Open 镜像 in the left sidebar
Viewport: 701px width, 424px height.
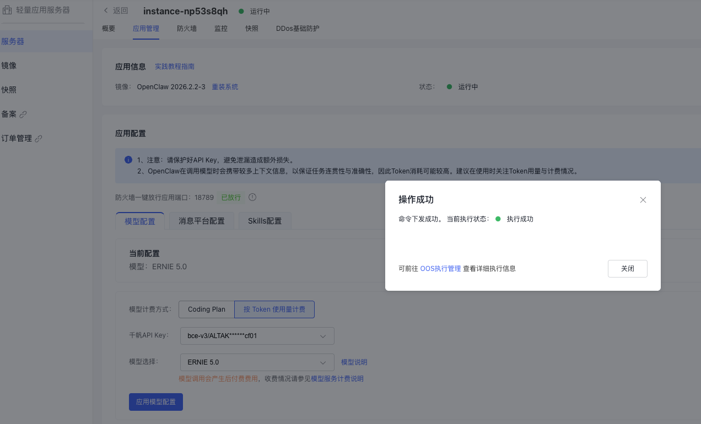tap(9, 66)
